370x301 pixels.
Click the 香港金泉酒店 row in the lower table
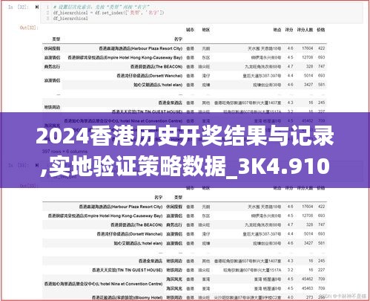(184, 261)
